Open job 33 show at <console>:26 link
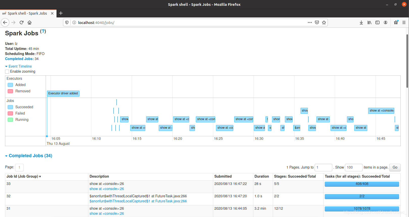 click(107, 189)
